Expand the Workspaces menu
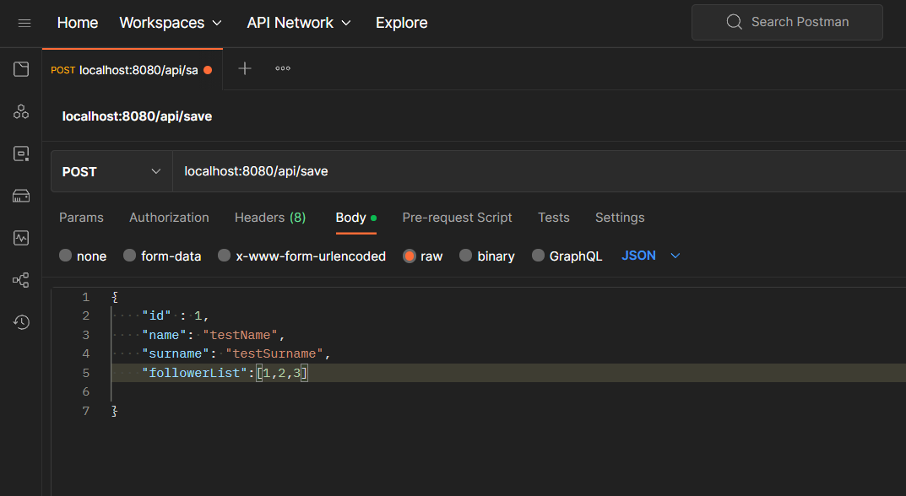This screenshot has width=906, height=496. pyautogui.click(x=171, y=23)
